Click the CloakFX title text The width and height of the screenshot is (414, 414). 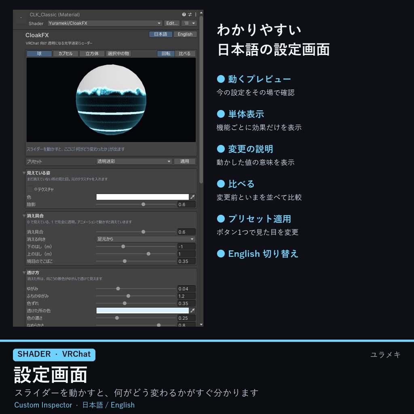point(37,35)
